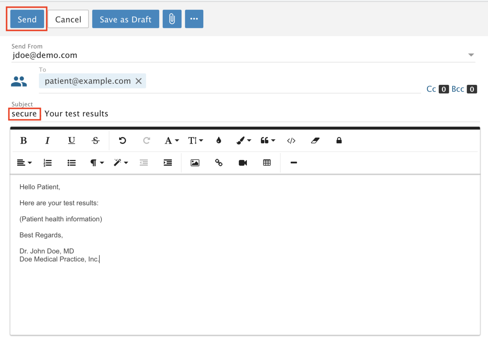
Task: Click Save as Draft
Action: point(125,19)
